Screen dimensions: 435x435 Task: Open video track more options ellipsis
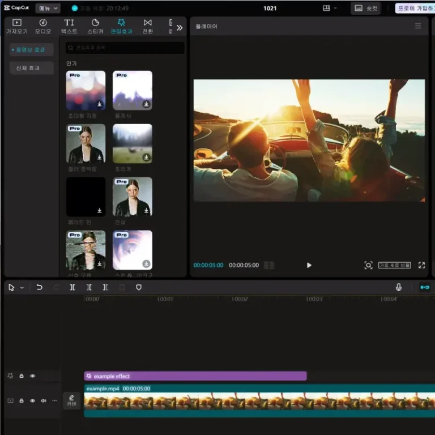[x=54, y=400]
